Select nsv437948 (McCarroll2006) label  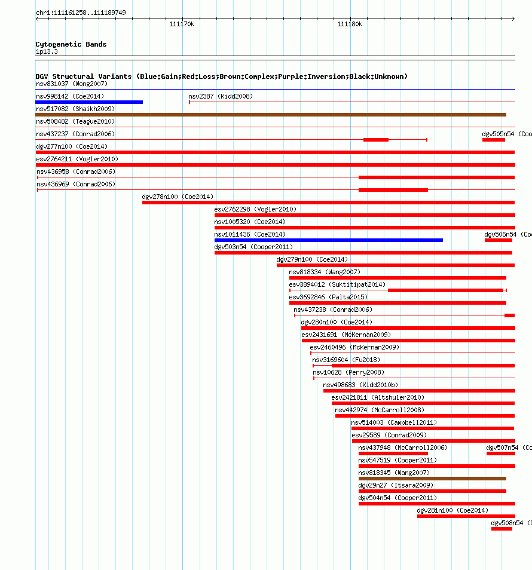coord(403,448)
